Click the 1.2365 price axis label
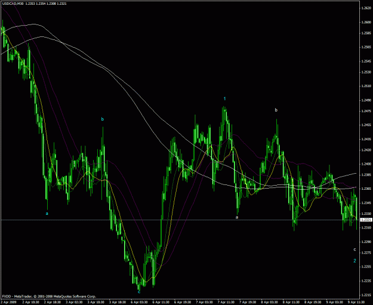This screenshot has height=305, width=373. pos(366,189)
